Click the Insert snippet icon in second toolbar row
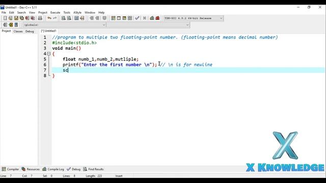This screenshot has height=183, width=326. pyautogui.click(x=5, y=25)
